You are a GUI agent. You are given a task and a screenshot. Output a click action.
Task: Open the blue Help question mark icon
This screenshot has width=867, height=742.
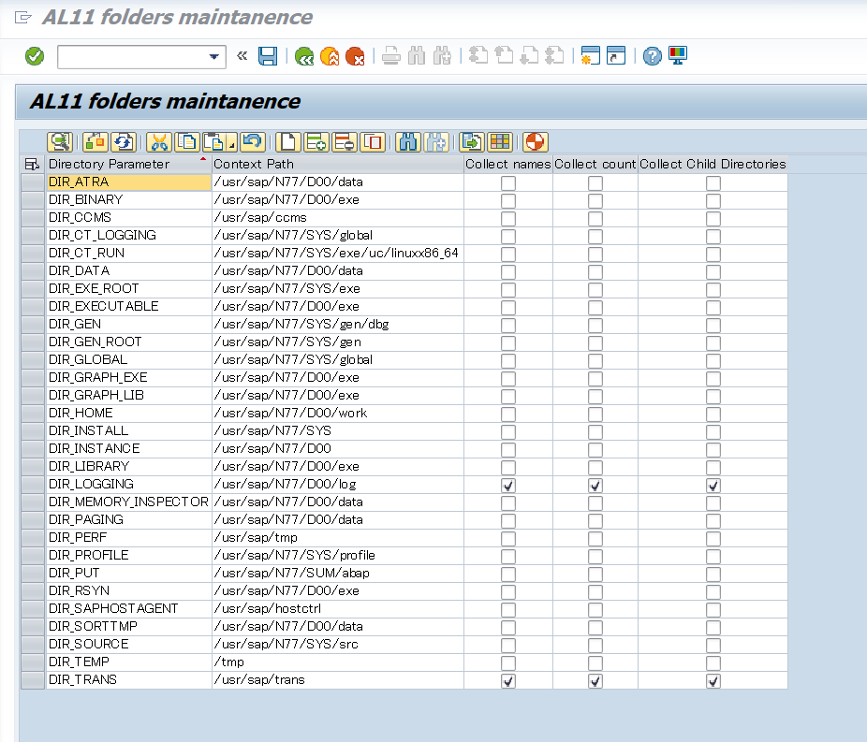[653, 57]
